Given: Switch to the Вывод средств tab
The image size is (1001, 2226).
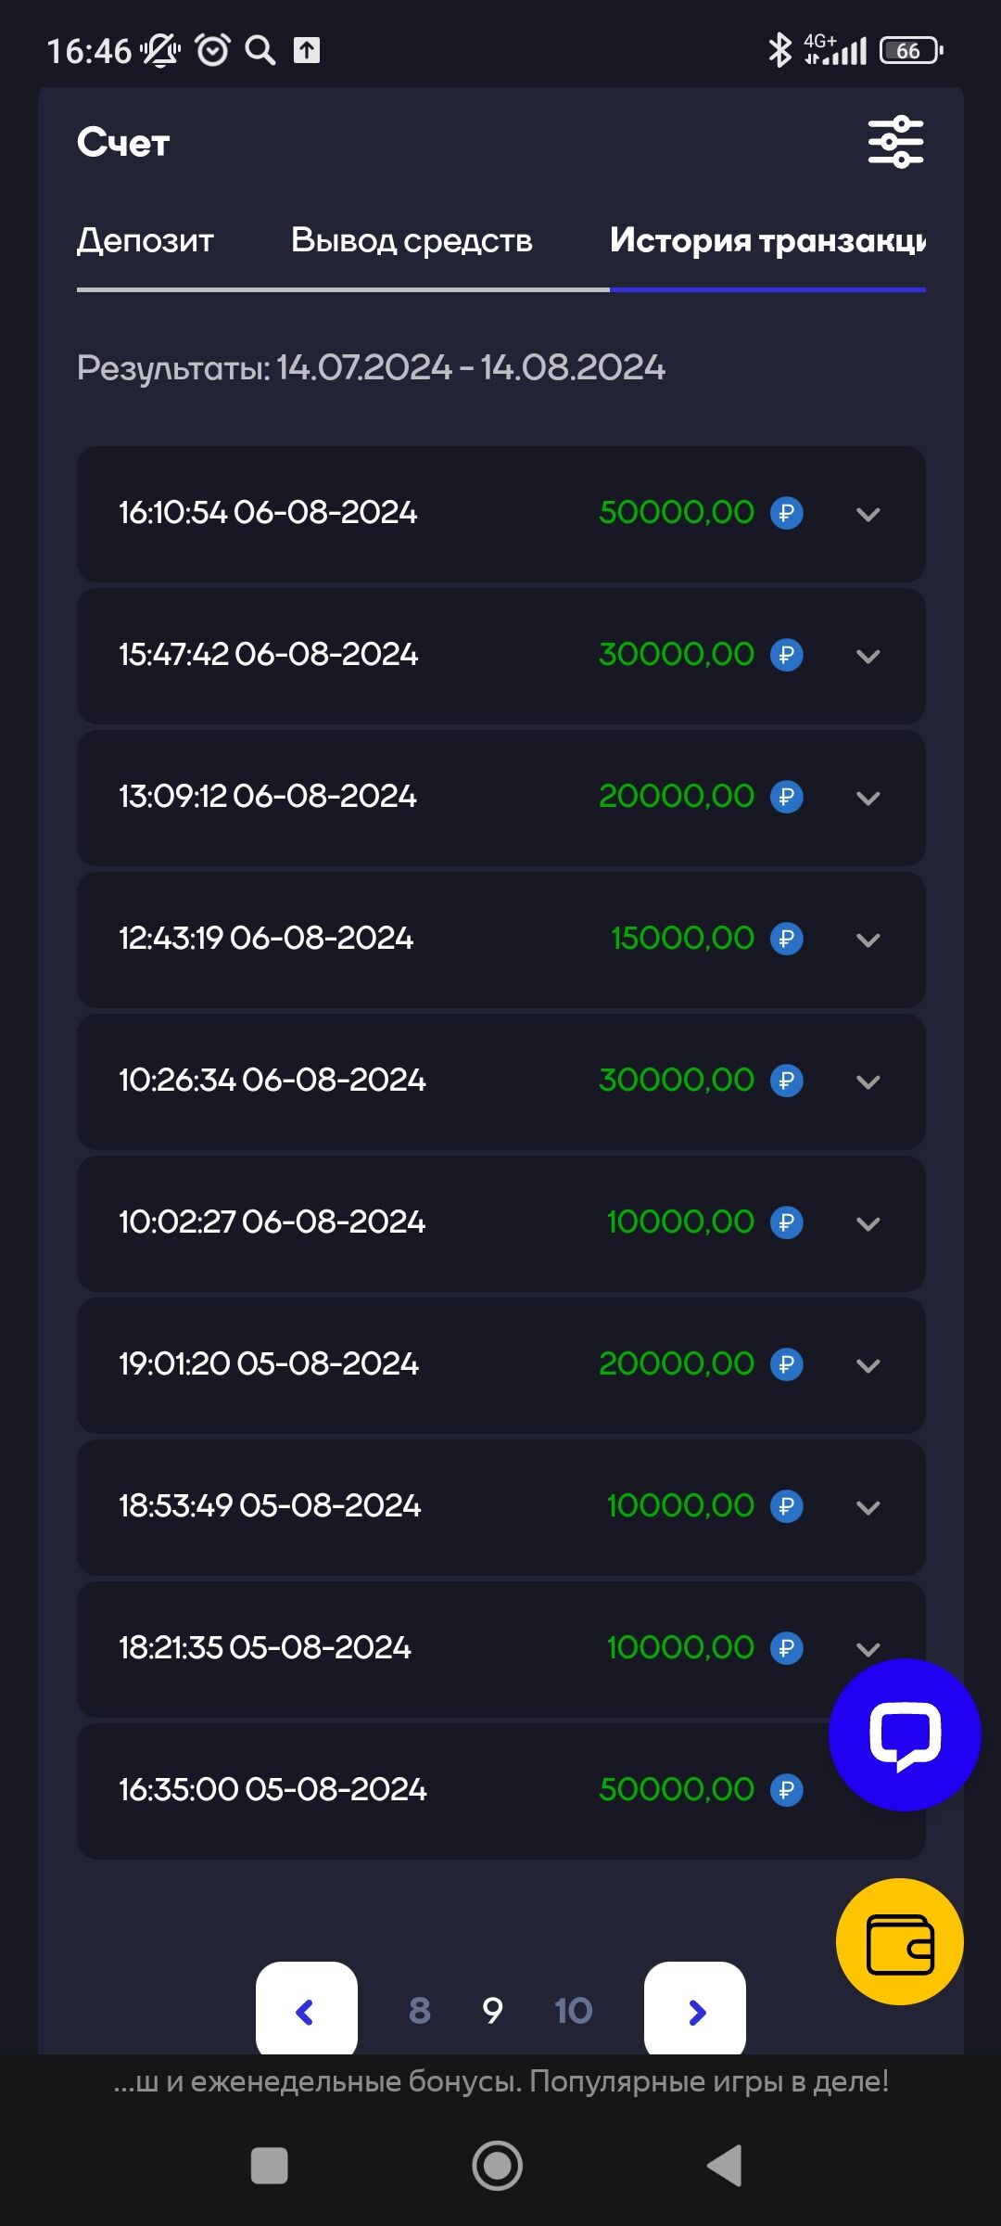Looking at the screenshot, I should (x=412, y=240).
